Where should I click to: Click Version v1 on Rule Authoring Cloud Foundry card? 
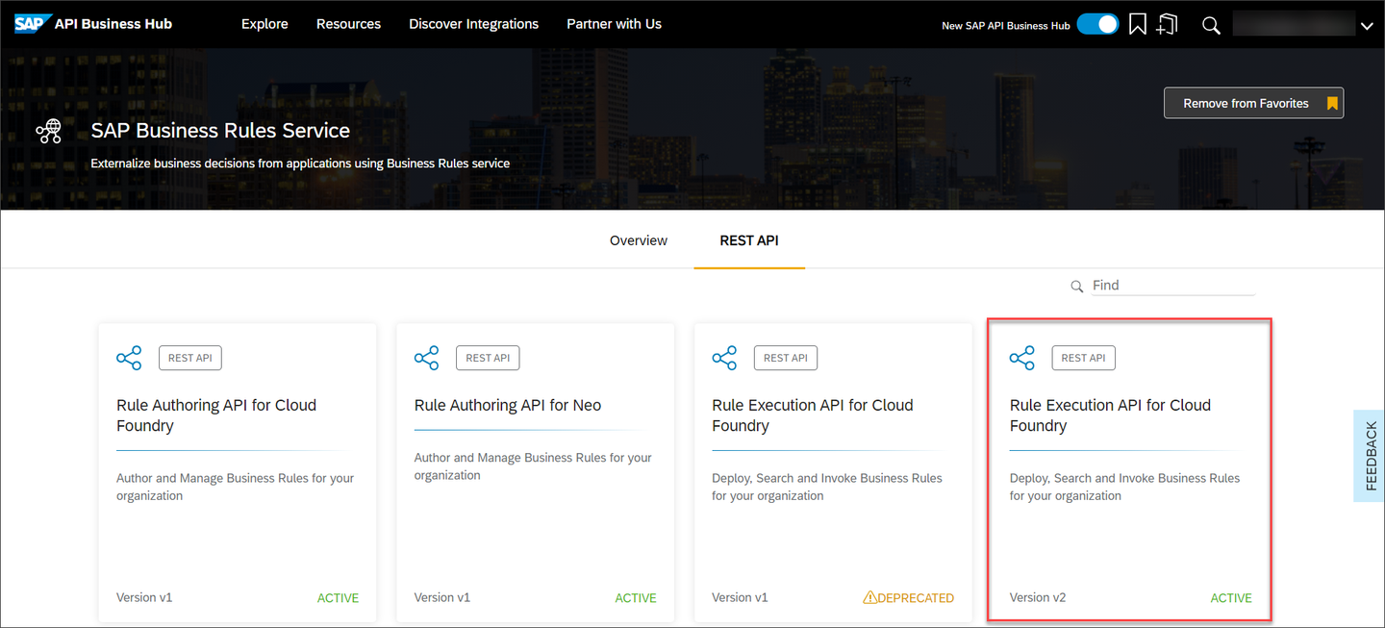click(144, 597)
